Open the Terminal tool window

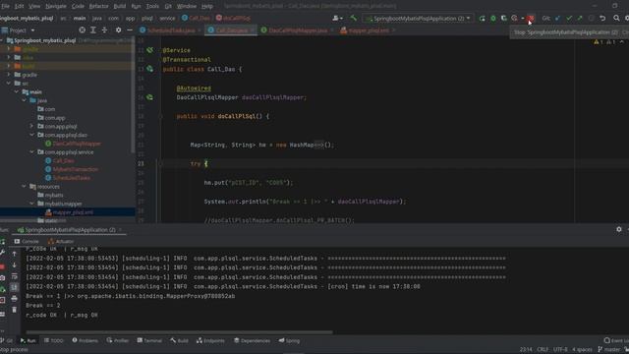point(149,341)
